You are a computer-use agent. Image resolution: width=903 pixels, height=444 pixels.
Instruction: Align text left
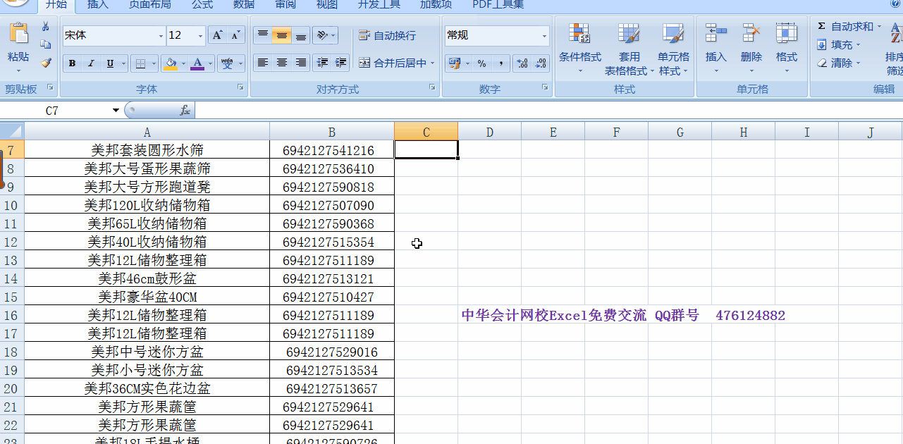(x=262, y=63)
